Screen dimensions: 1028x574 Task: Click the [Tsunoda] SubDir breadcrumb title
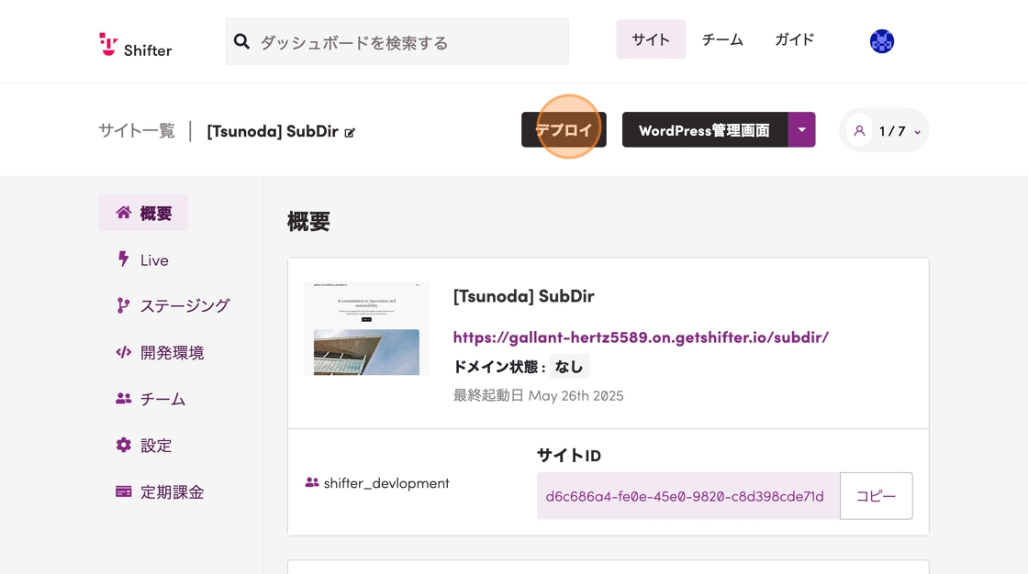click(x=273, y=131)
